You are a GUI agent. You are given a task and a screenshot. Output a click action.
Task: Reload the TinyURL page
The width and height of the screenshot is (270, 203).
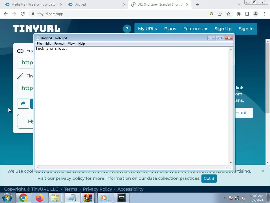coord(23,14)
